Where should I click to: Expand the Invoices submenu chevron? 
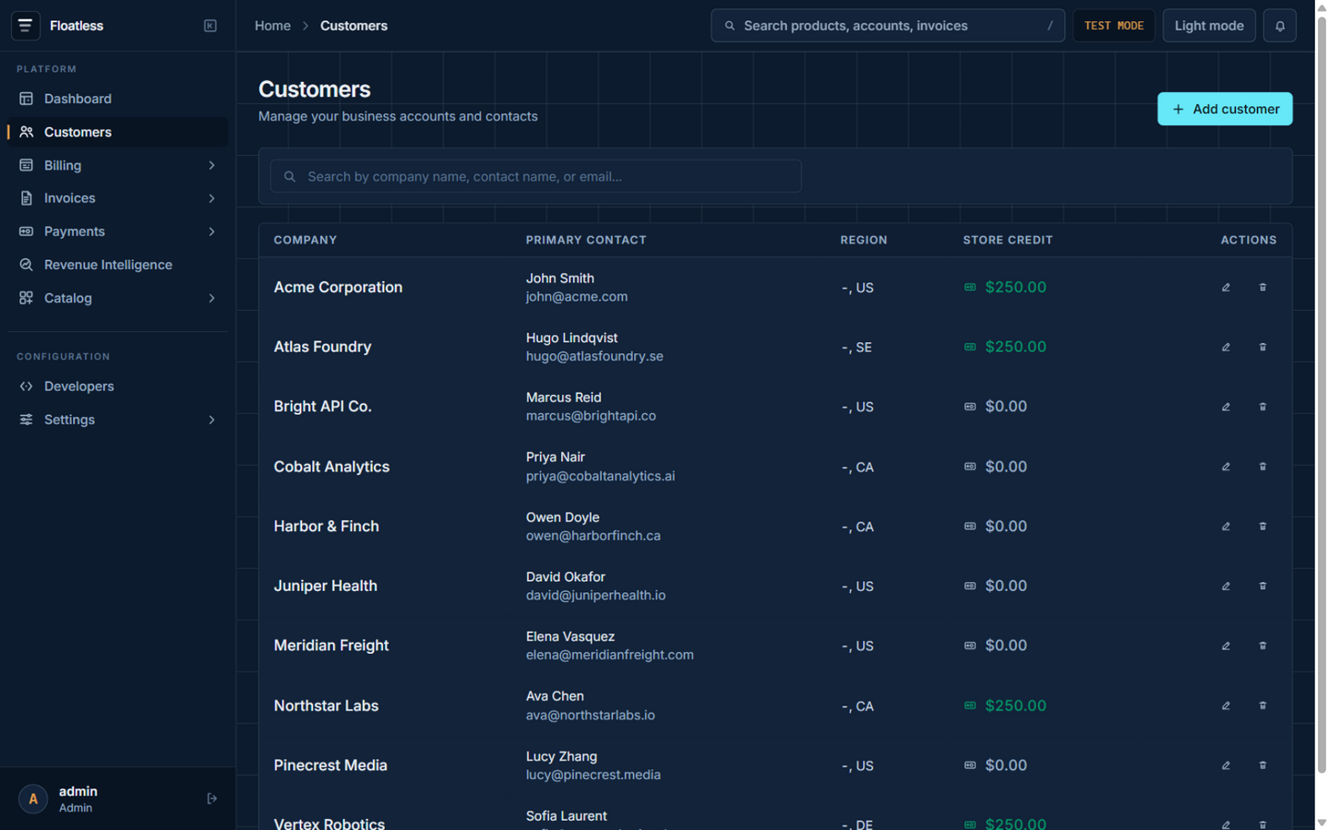211,198
